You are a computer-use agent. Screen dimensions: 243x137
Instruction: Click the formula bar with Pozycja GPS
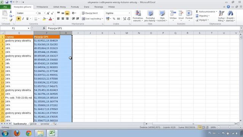tap(143, 28)
